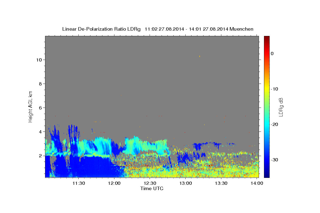
Task: Click the height tick label 4
Action: (41, 132)
